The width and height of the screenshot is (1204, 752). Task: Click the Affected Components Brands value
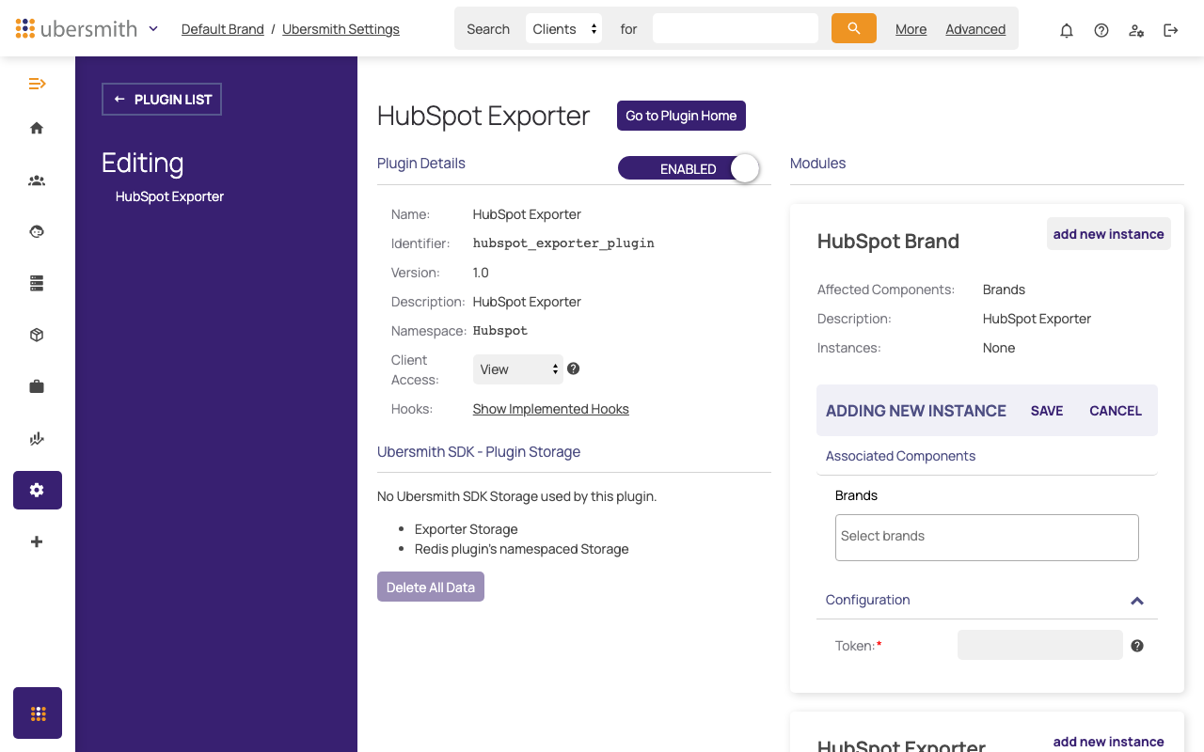1004,290
